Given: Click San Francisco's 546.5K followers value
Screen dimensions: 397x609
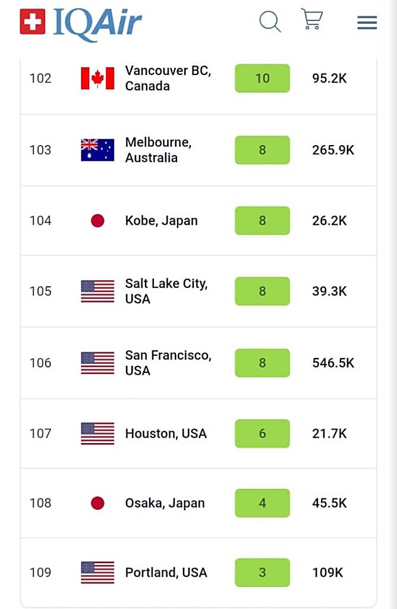Looking at the screenshot, I should point(333,363).
